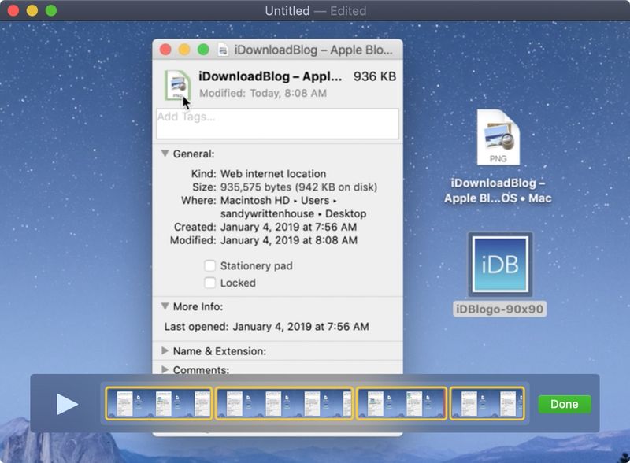Image resolution: width=630 pixels, height=463 pixels.
Task: Enable the Locked checkbox
Action: tap(209, 283)
